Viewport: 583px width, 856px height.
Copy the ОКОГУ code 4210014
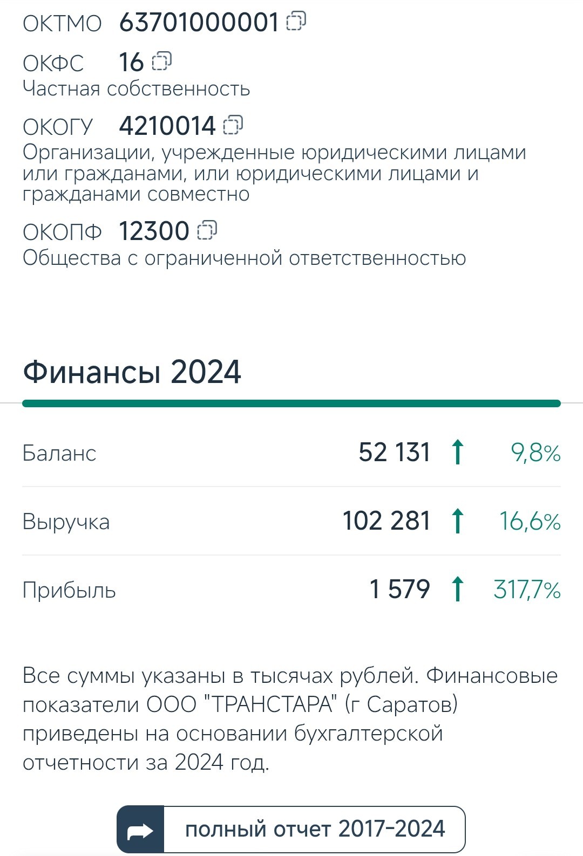233,125
